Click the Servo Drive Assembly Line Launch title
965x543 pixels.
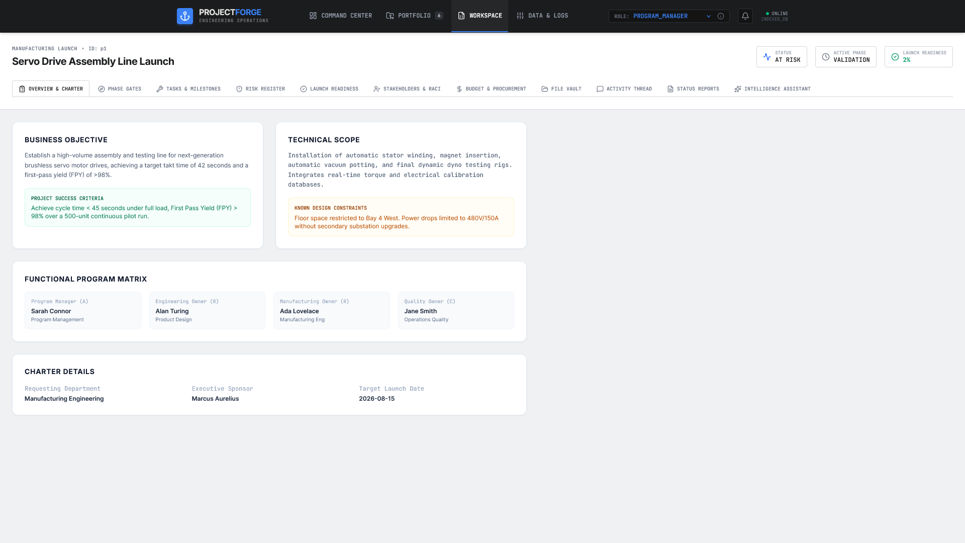[x=93, y=61]
